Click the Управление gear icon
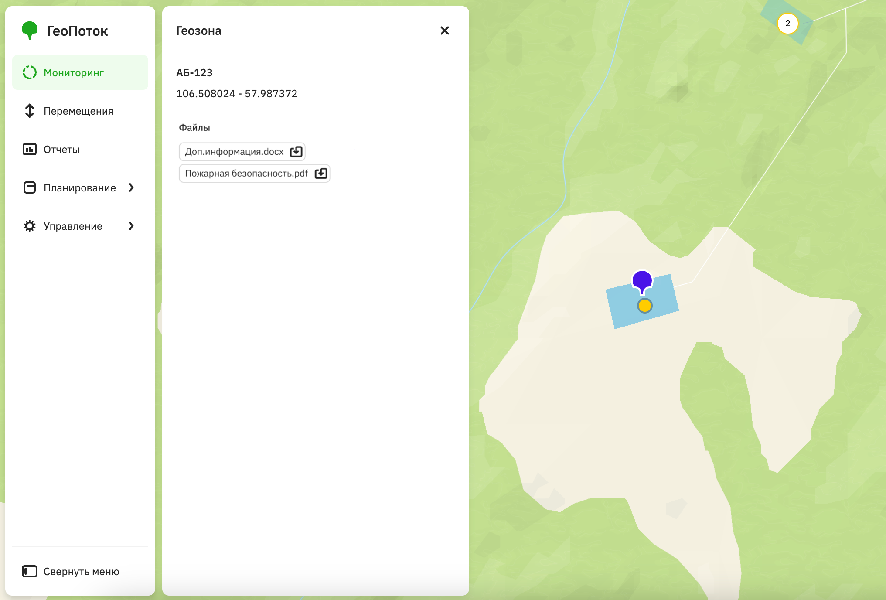 [29, 226]
